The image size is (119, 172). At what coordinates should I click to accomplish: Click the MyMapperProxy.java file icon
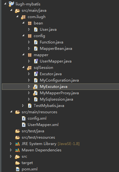[35, 93]
